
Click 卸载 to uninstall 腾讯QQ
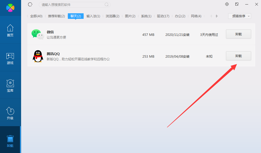(x=238, y=56)
